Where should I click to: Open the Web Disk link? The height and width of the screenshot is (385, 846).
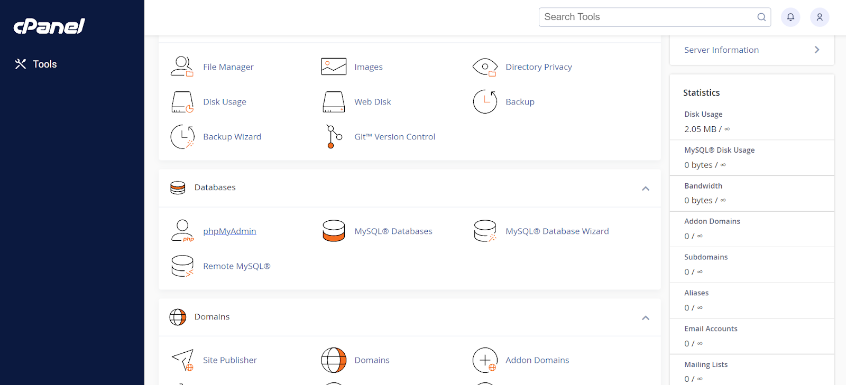coord(373,102)
